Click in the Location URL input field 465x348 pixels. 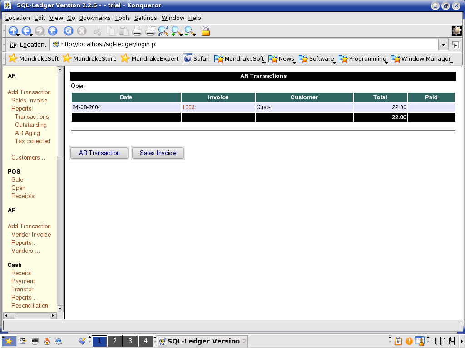pos(245,44)
